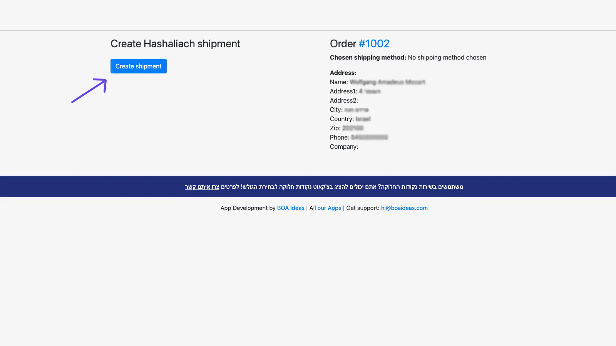Open order #1002 link
The image size is (616, 346).
(374, 44)
